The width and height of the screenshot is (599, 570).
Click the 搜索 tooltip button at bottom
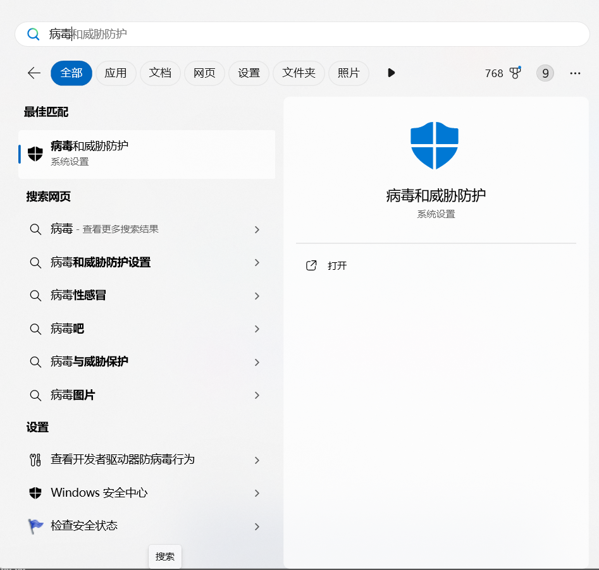(x=165, y=556)
